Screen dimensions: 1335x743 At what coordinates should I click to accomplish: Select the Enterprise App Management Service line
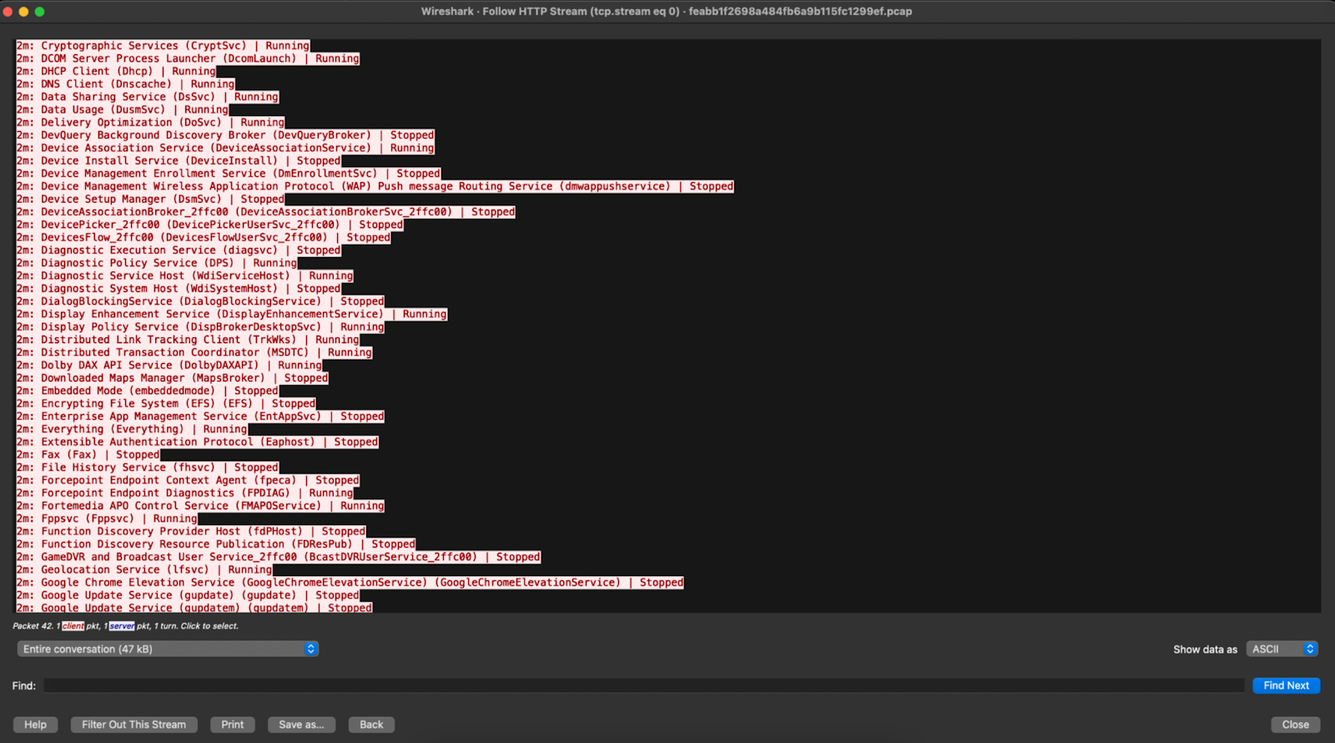pos(200,417)
